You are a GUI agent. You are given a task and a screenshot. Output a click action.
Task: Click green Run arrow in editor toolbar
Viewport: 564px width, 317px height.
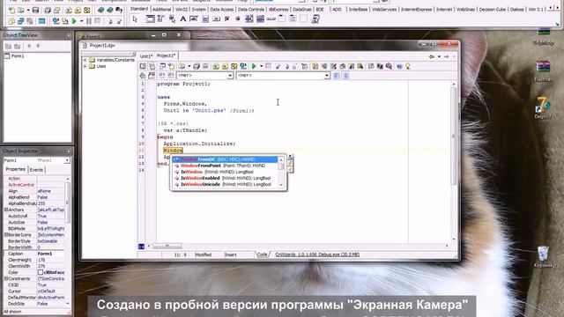tap(254, 66)
